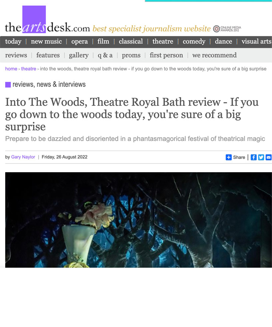Click the theatre breadcrumb link

click(29, 69)
